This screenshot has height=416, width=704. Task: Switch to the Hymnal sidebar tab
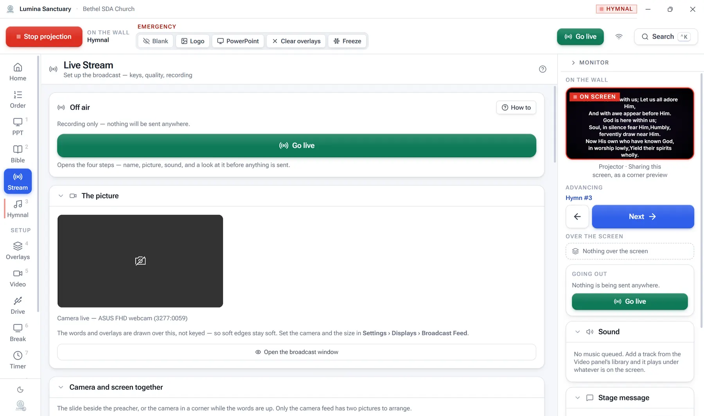tap(18, 209)
